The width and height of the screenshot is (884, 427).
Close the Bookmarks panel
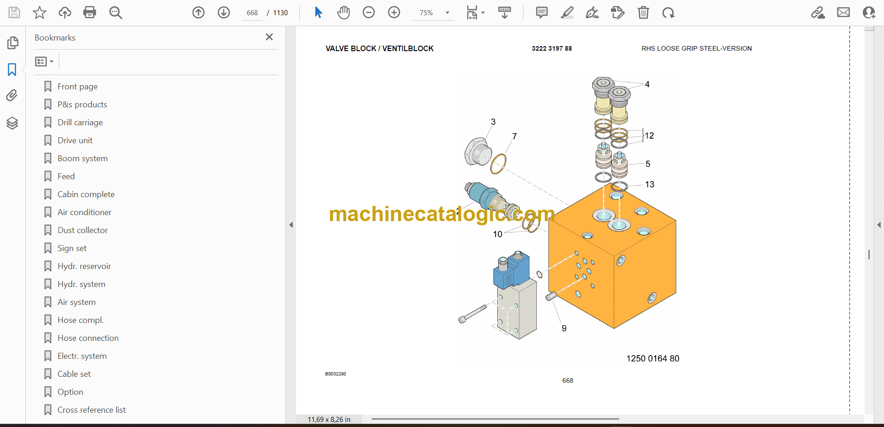click(269, 37)
